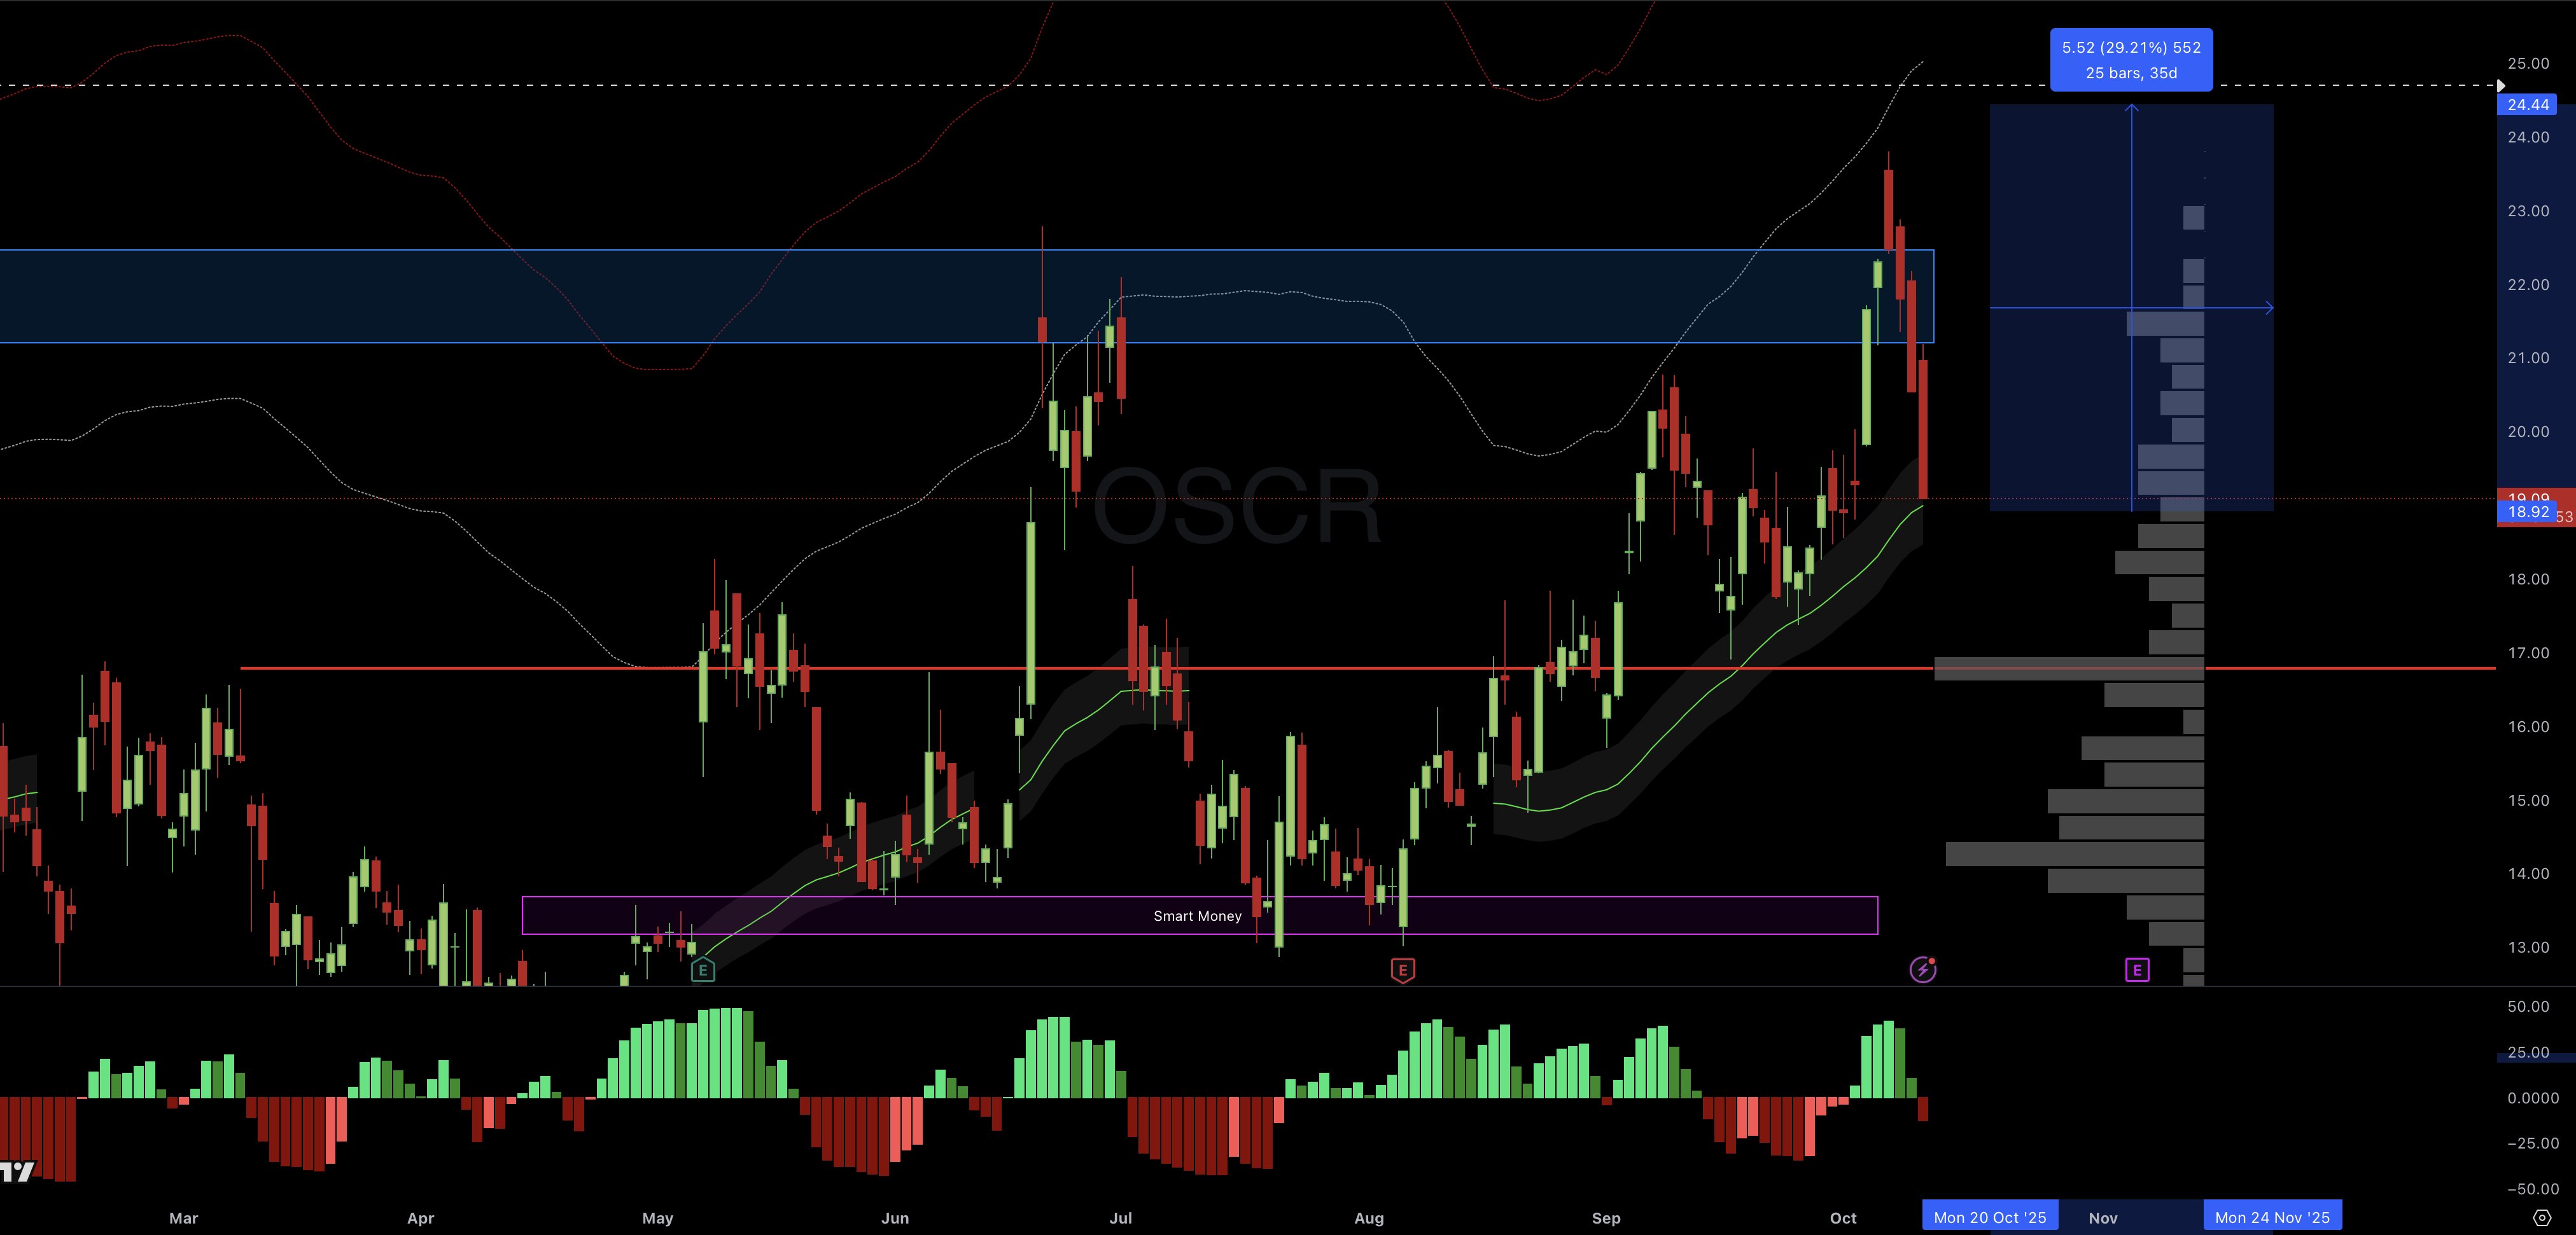This screenshot has width=2576, height=1235.
Task: Click May on the time axis
Action: point(658,1218)
